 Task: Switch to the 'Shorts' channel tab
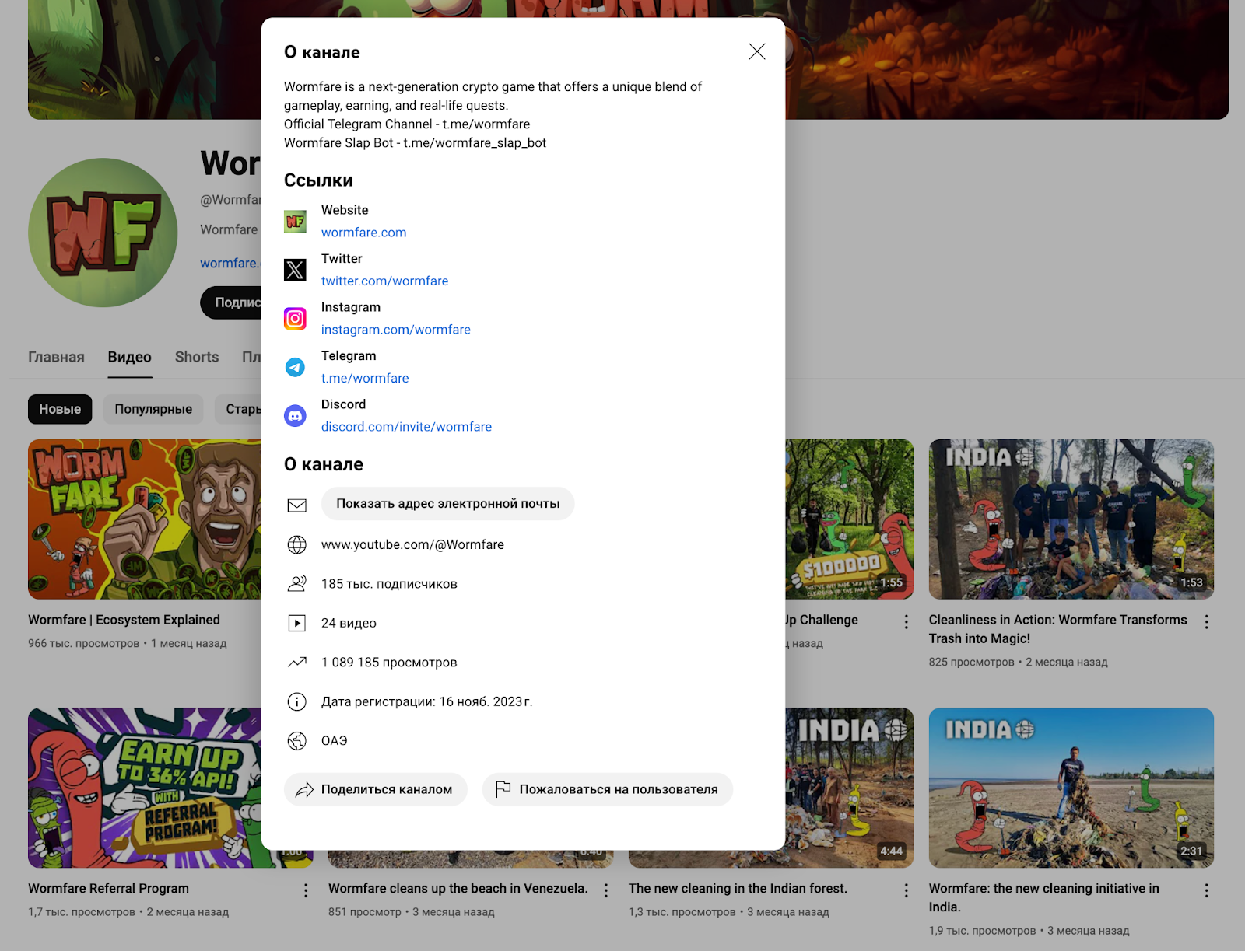197,357
